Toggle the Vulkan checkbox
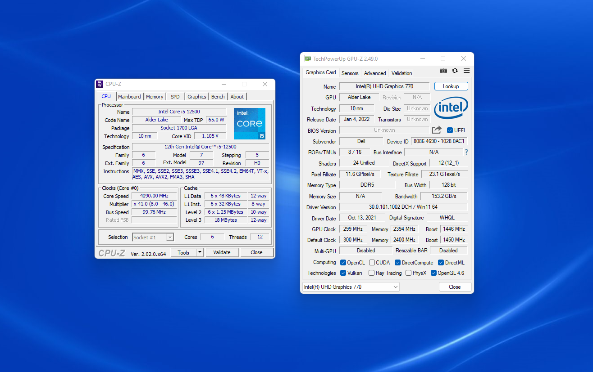The image size is (593, 372). click(x=343, y=273)
